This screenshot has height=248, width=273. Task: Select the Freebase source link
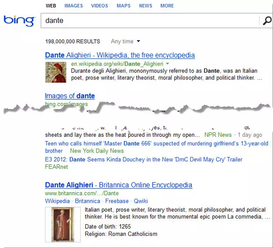pyautogui.click(x=117, y=201)
